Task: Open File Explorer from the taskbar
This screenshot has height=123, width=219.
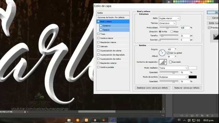Action: (x=69, y=120)
